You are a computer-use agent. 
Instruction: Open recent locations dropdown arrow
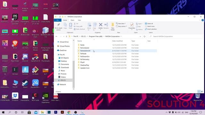pos(64,36)
